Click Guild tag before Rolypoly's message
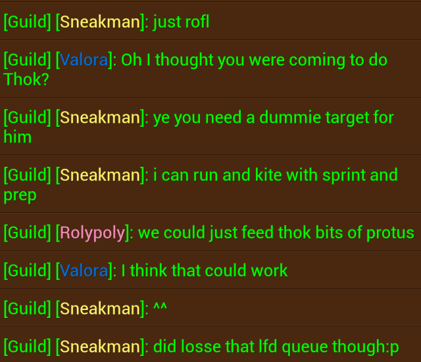The height and width of the screenshot is (362, 421). pyautogui.click(x=28, y=233)
